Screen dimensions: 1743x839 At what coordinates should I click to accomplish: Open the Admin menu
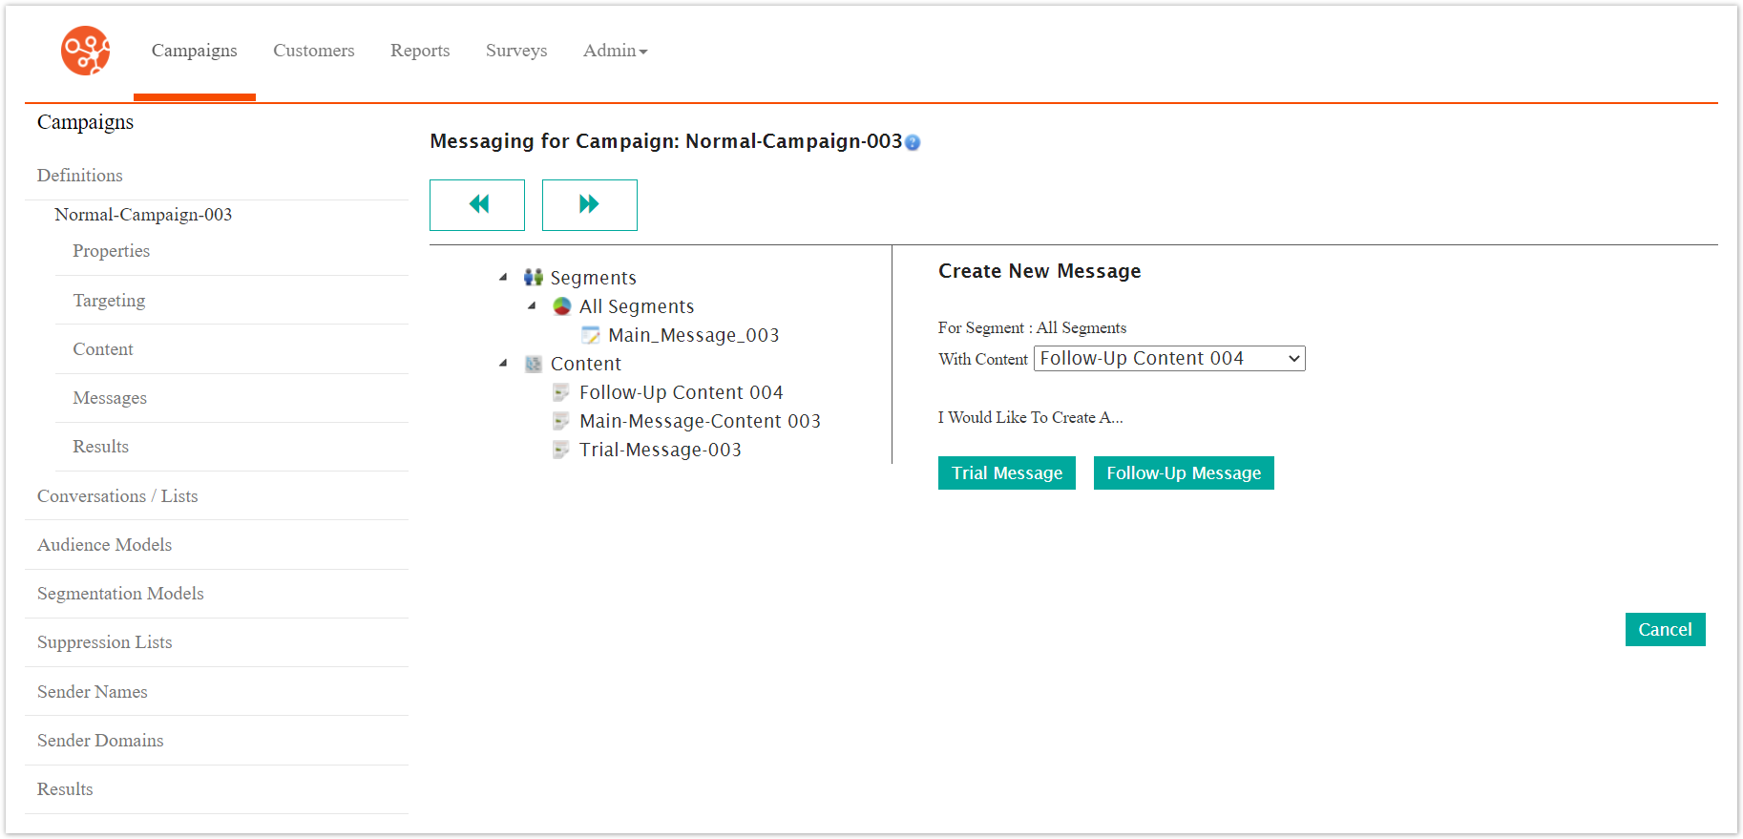click(x=615, y=51)
